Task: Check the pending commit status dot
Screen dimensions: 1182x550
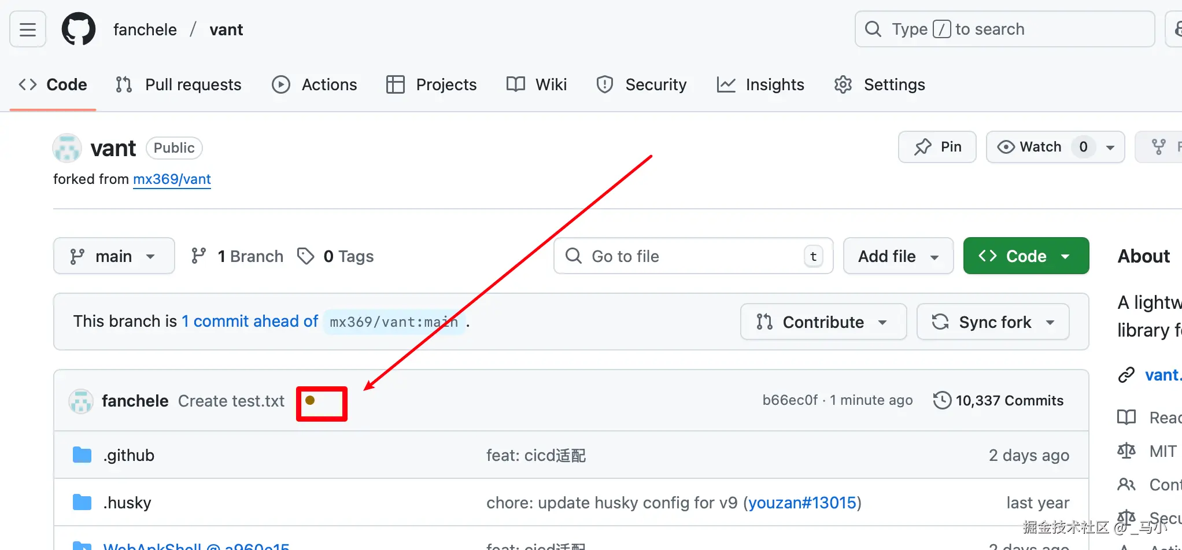Action: (x=310, y=400)
